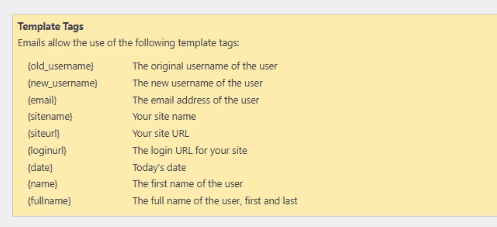Select the {new_username} template tag
This screenshot has width=497, height=227.
pos(63,83)
